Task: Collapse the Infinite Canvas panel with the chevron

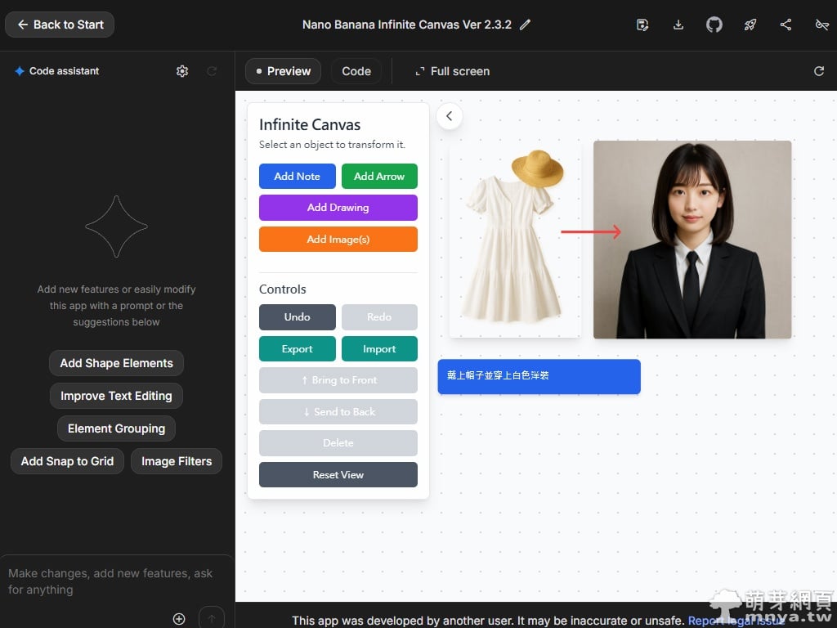Action: coord(449,116)
